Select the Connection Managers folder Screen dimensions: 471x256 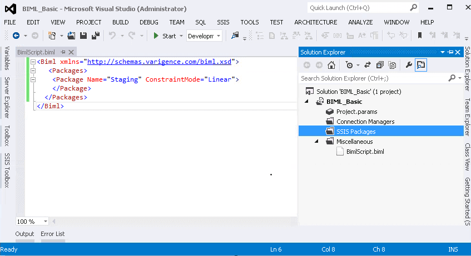[365, 122]
